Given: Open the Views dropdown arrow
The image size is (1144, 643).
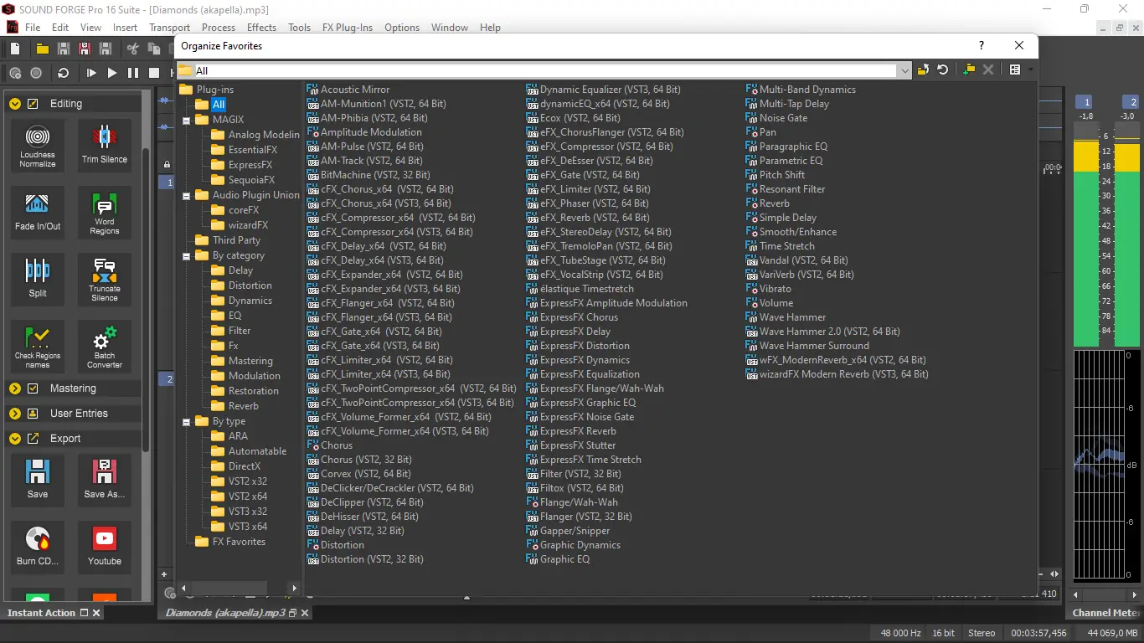Looking at the screenshot, I should coord(1030,70).
